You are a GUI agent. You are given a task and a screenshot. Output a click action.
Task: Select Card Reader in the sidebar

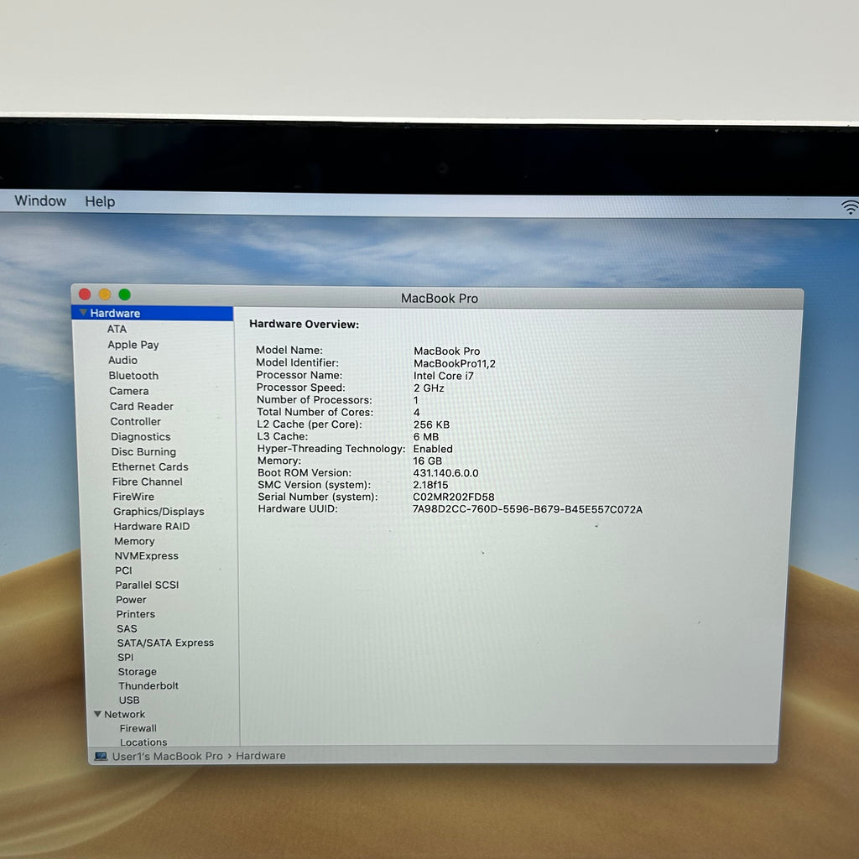pyautogui.click(x=141, y=406)
